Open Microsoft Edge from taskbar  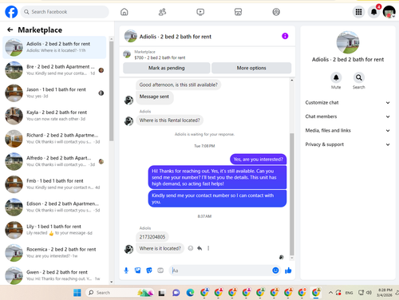[190, 293]
